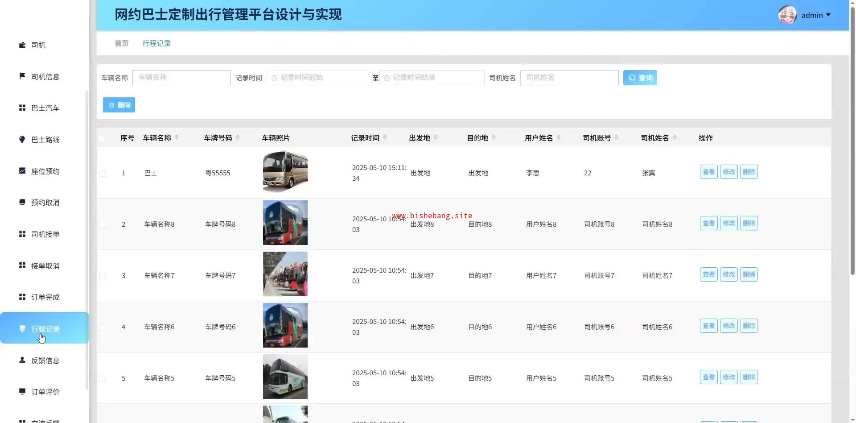Click the icon beside 巴士路线

click(22, 139)
